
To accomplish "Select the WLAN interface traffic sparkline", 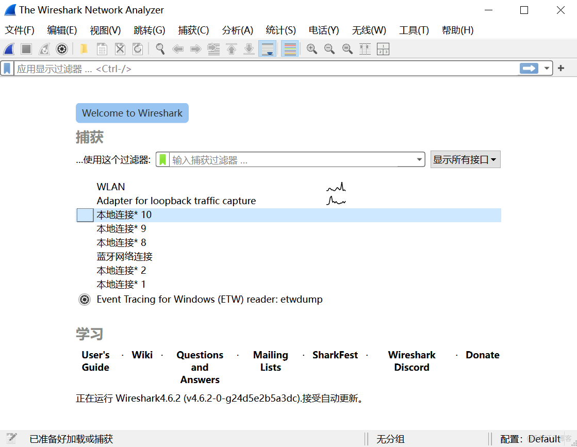I will point(336,187).
